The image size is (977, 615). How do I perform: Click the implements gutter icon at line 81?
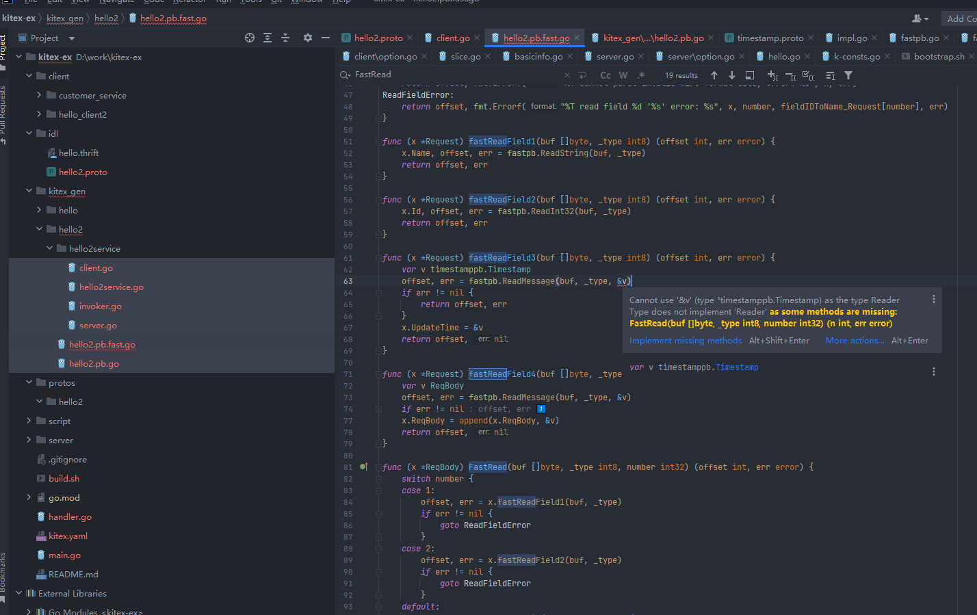(x=364, y=467)
